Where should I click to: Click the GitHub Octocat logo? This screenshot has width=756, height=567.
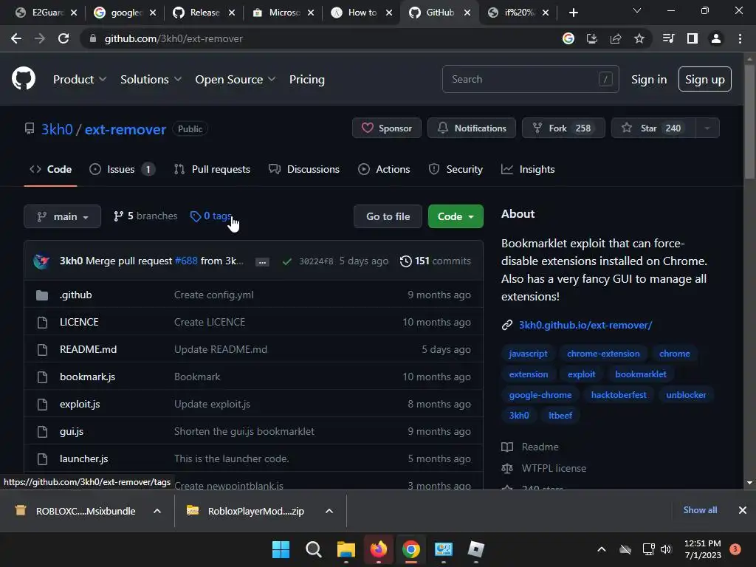tap(23, 78)
